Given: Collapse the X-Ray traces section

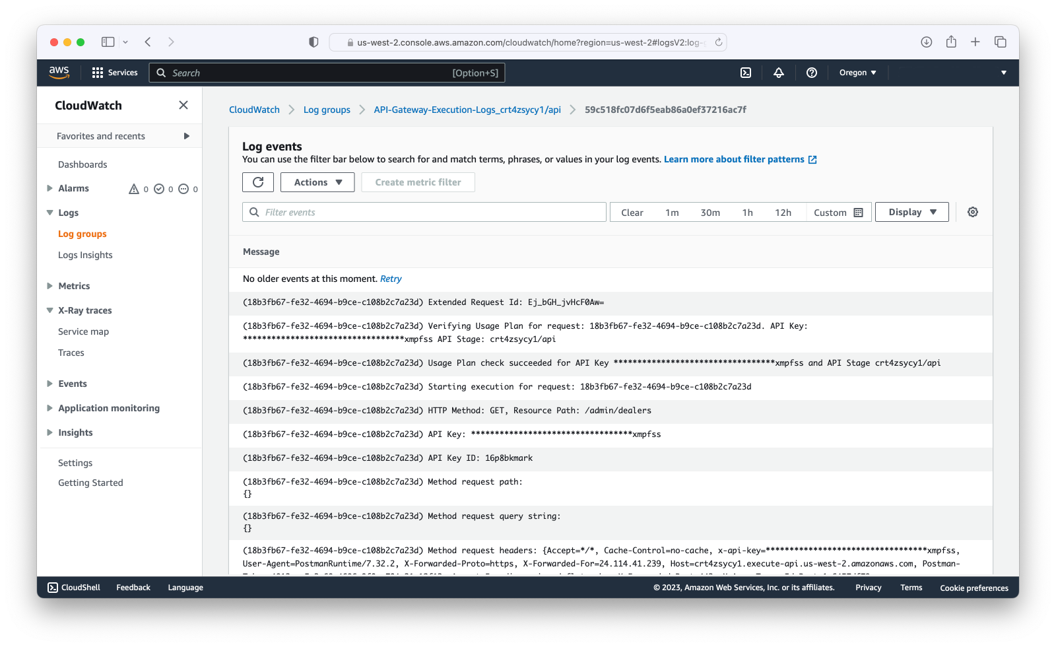Looking at the screenshot, I should pos(49,310).
